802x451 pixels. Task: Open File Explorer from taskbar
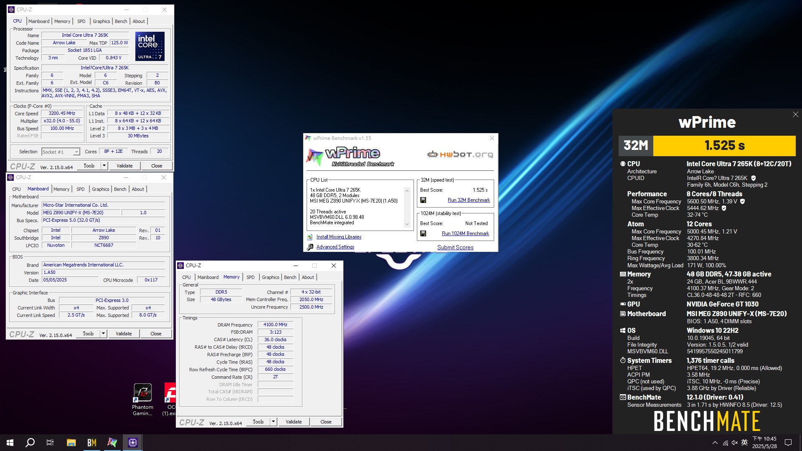(x=71, y=443)
